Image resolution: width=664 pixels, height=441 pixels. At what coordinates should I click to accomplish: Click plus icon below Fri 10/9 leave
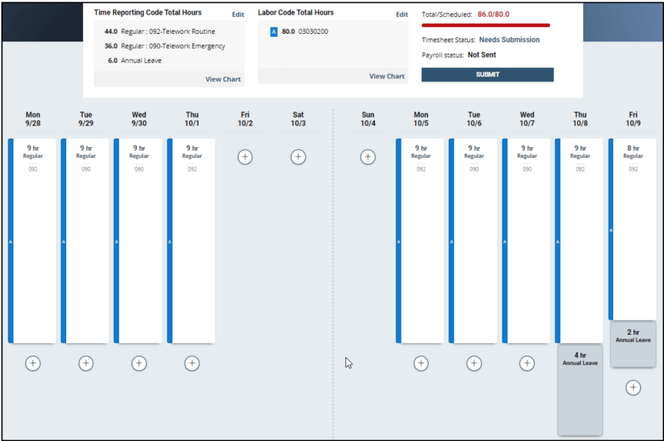632,388
